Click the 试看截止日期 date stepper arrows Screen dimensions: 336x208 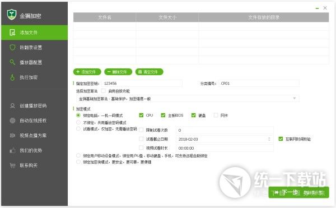coord(269,139)
